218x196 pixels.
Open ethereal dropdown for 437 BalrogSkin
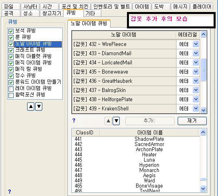[x=196, y=90]
